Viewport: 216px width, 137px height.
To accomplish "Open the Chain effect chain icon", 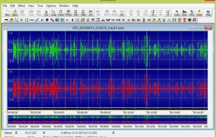I will pyautogui.click(x=199, y=13).
